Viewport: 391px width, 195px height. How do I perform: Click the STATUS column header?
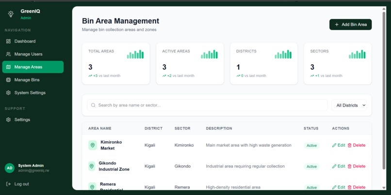click(x=311, y=129)
